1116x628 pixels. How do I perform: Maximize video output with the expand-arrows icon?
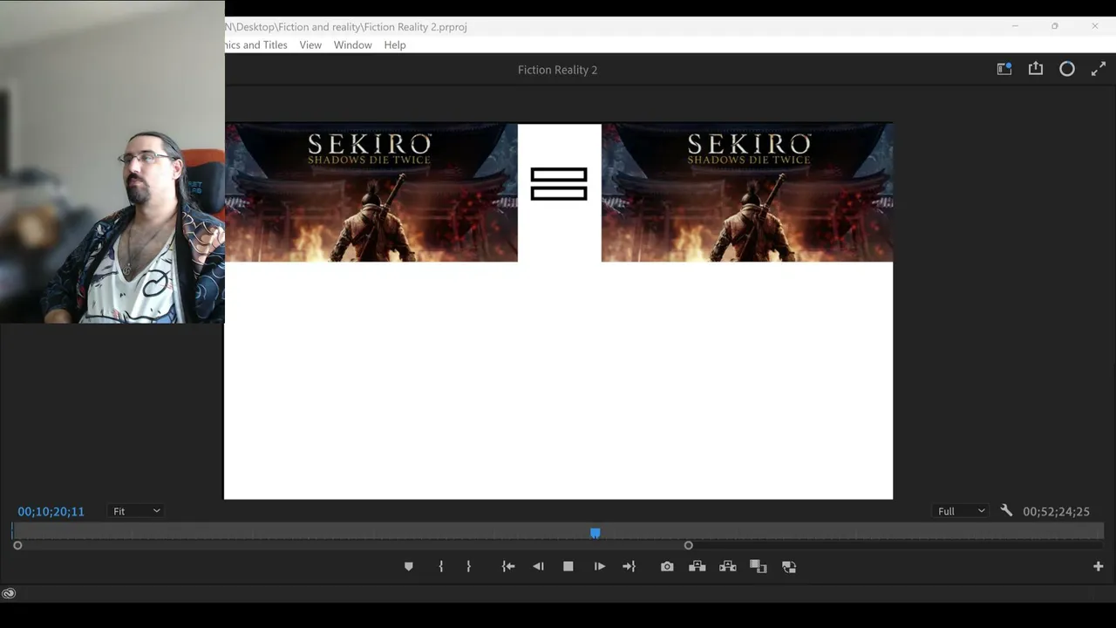click(x=1099, y=69)
